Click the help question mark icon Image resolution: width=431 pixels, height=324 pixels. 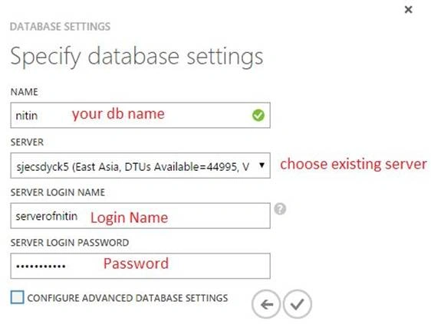pyautogui.click(x=280, y=209)
